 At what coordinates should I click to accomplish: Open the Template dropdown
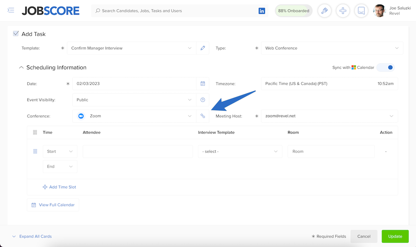pos(132,48)
